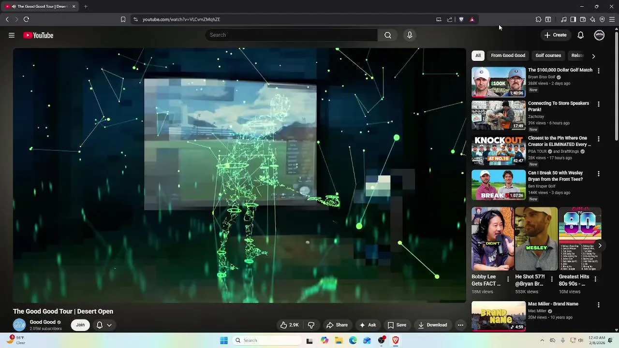Click the share icon in address bar
The width and height of the screenshot is (619, 348).
click(450, 19)
